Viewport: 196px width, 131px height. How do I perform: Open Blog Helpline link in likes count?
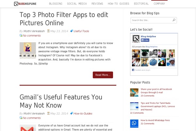152,47
